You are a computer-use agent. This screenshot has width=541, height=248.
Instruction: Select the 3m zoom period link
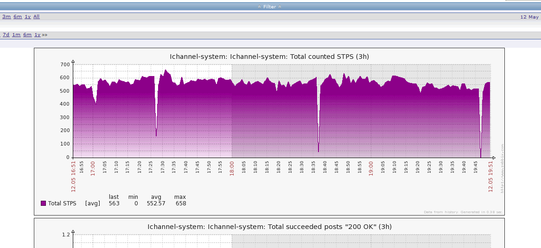(6, 17)
